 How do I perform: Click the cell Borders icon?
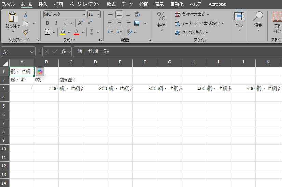point(47,32)
